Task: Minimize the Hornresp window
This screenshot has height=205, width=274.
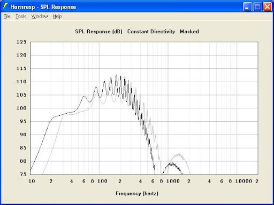Action: [247, 7]
